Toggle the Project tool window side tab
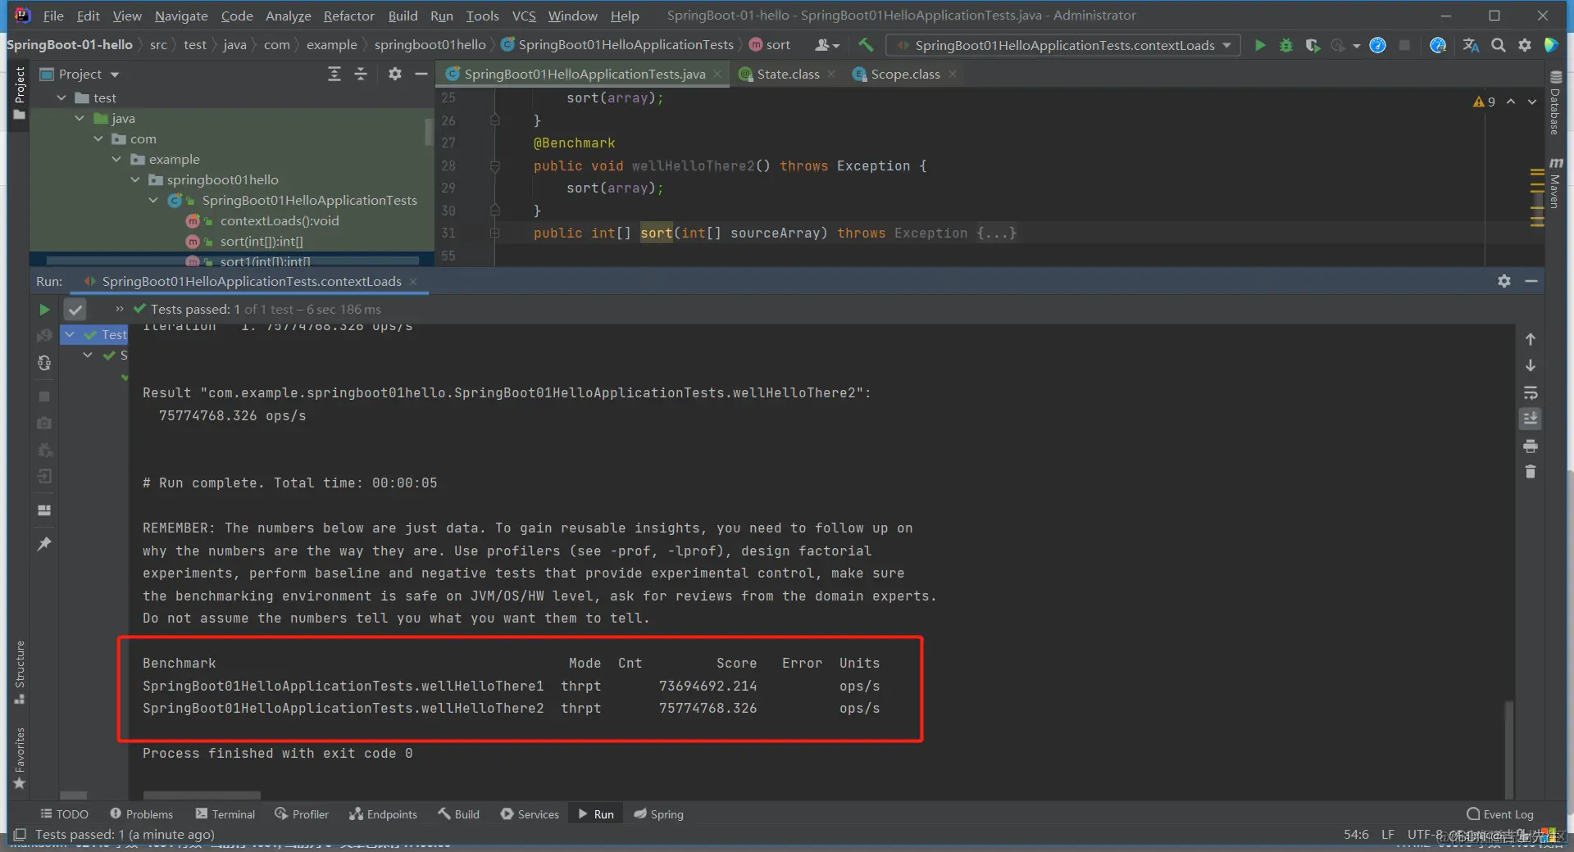1574x852 pixels. pyautogui.click(x=20, y=93)
